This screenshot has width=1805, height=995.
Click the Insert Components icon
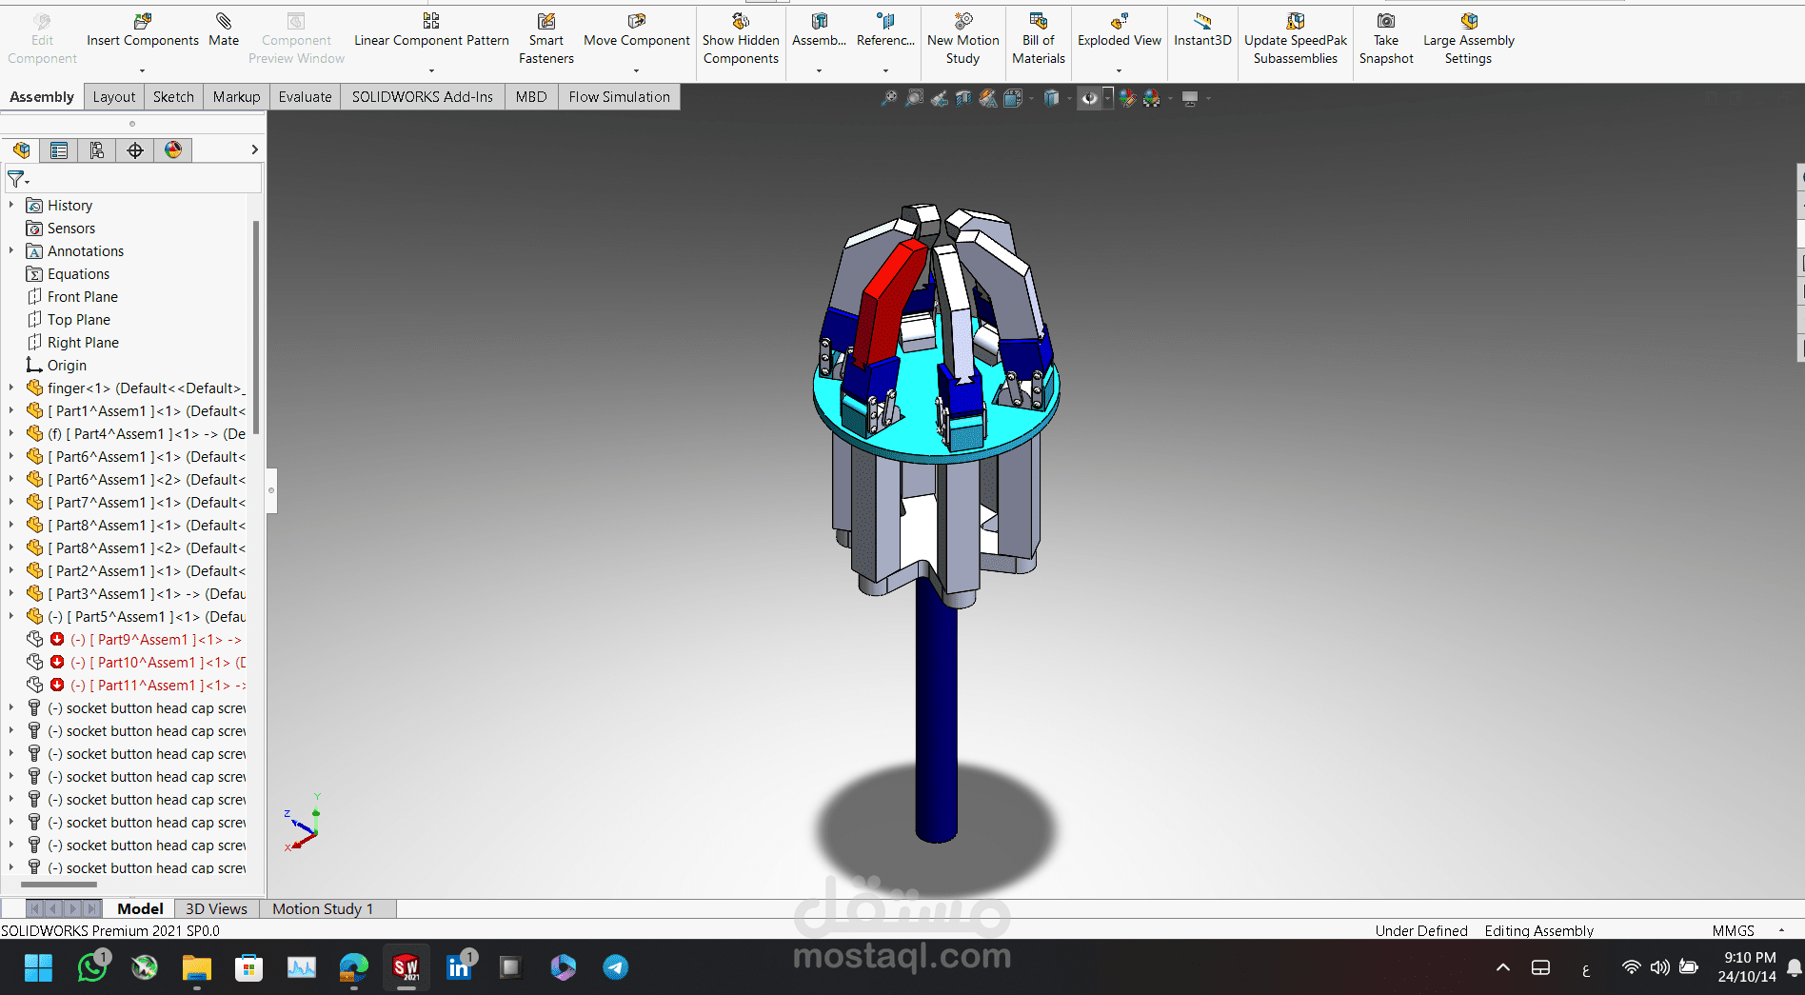(x=142, y=21)
